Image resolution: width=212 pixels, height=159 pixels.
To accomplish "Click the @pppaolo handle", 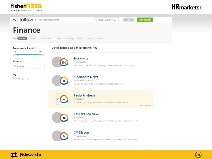I will [79, 99].
